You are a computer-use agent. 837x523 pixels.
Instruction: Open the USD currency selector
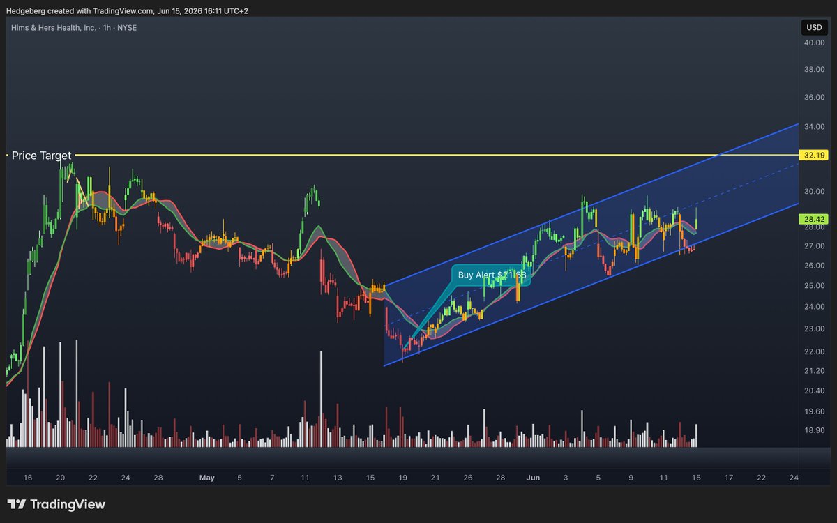[x=814, y=28]
